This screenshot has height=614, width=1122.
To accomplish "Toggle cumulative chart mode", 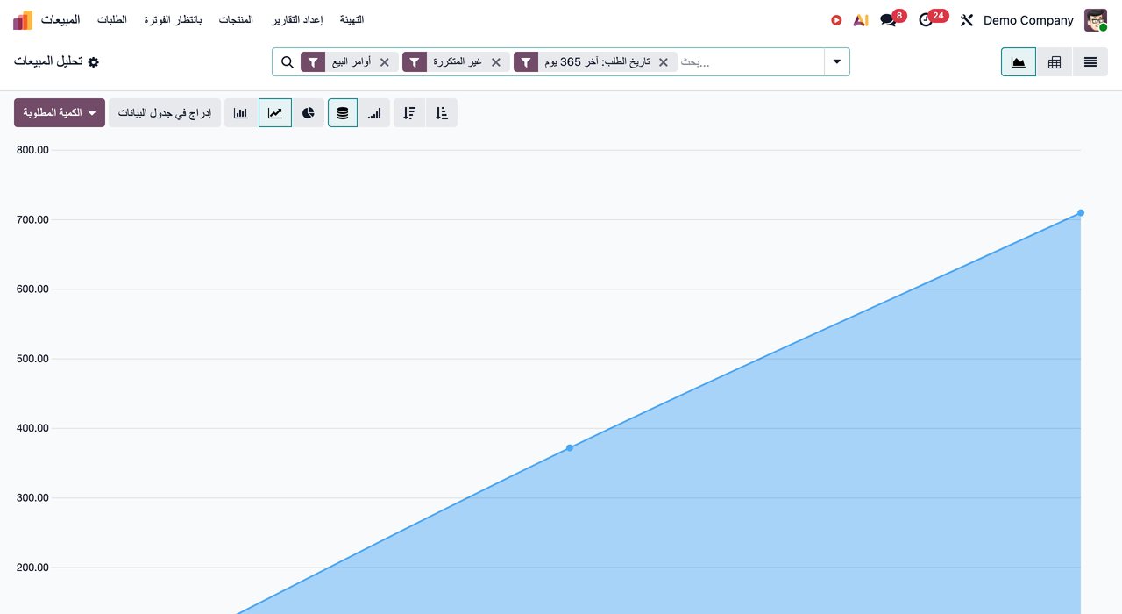I will click(x=374, y=113).
